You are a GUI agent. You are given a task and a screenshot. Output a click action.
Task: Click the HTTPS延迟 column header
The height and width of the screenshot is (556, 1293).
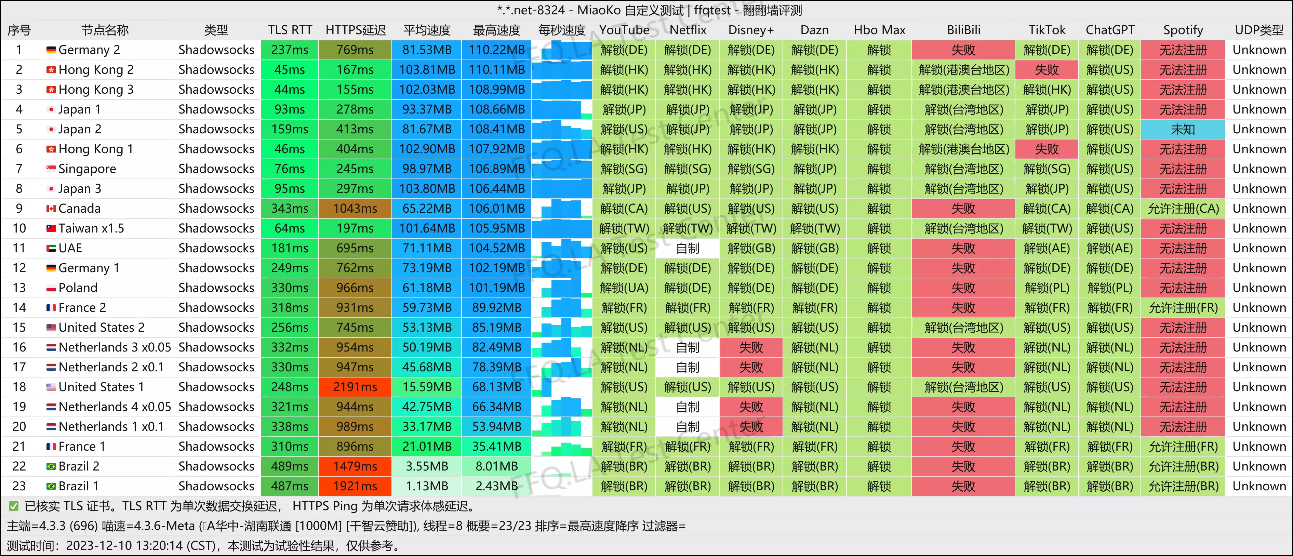tap(355, 30)
